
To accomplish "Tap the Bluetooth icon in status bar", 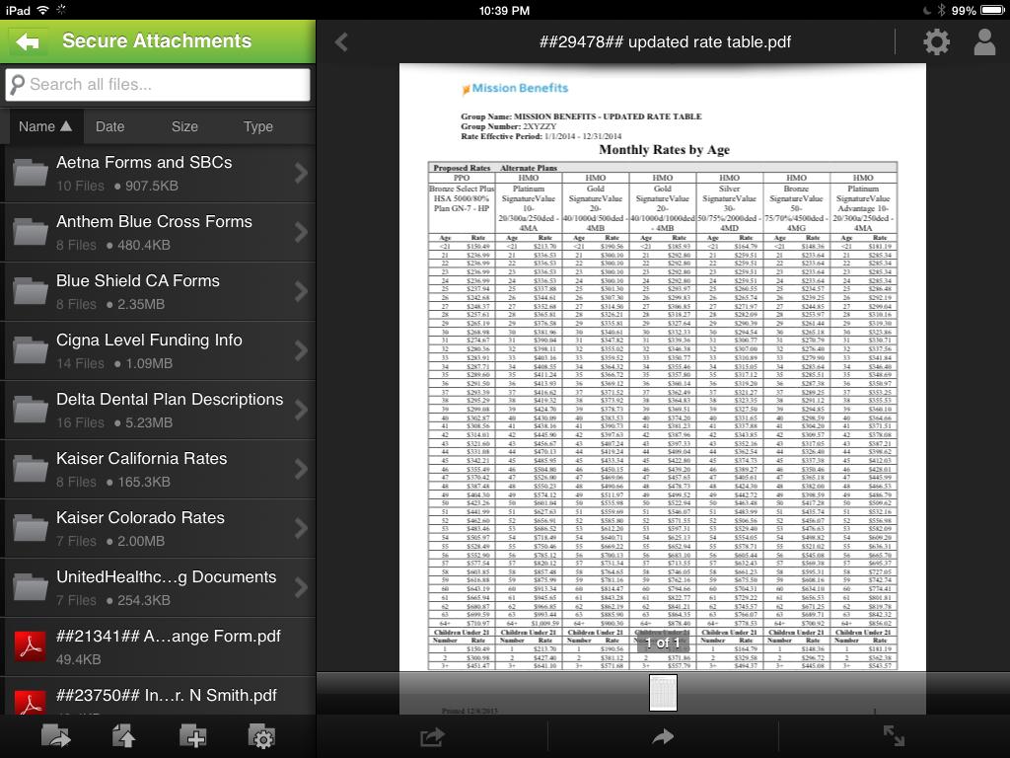I will (941, 10).
